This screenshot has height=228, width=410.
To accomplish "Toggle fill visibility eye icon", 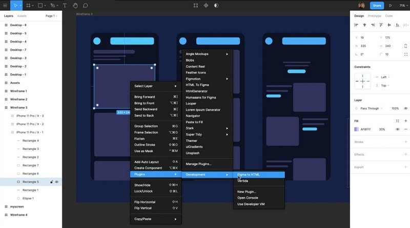I will click(398, 129).
